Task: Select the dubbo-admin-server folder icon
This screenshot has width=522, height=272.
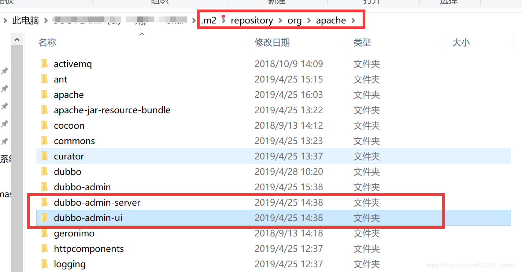Action: [44, 203]
